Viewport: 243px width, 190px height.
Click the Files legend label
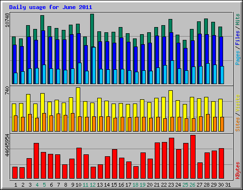coord(238,38)
